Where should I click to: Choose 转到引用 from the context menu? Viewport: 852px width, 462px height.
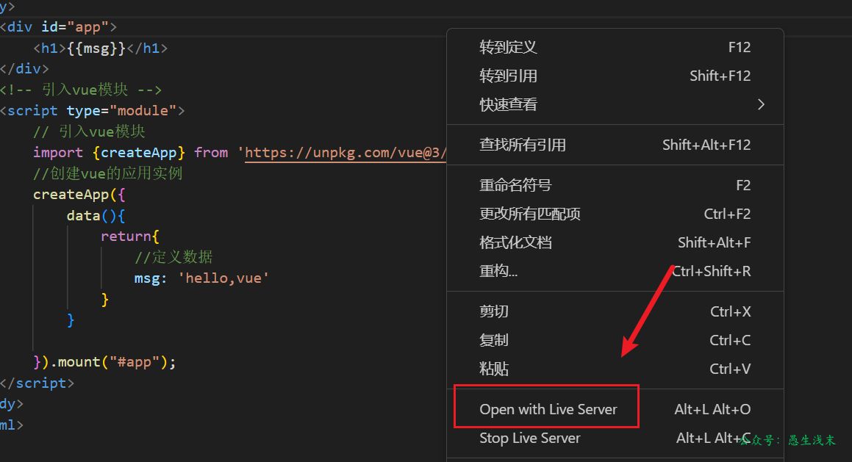point(509,76)
